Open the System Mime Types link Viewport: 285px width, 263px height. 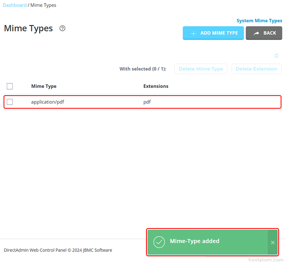pos(259,21)
